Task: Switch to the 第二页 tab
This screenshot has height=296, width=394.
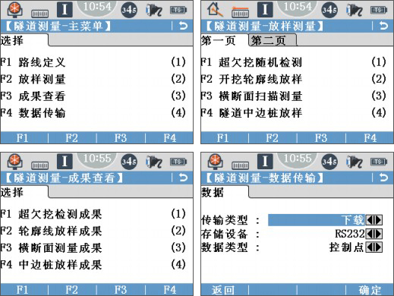Action: click(273, 40)
